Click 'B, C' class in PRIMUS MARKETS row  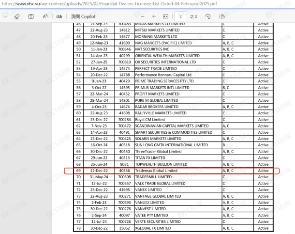[238, 88]
